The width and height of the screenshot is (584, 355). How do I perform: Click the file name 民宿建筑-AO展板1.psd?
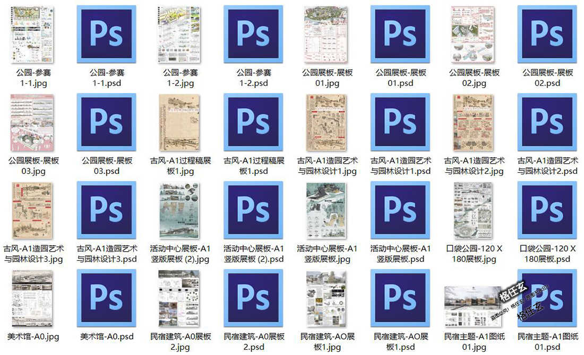(x=400, y=342)
